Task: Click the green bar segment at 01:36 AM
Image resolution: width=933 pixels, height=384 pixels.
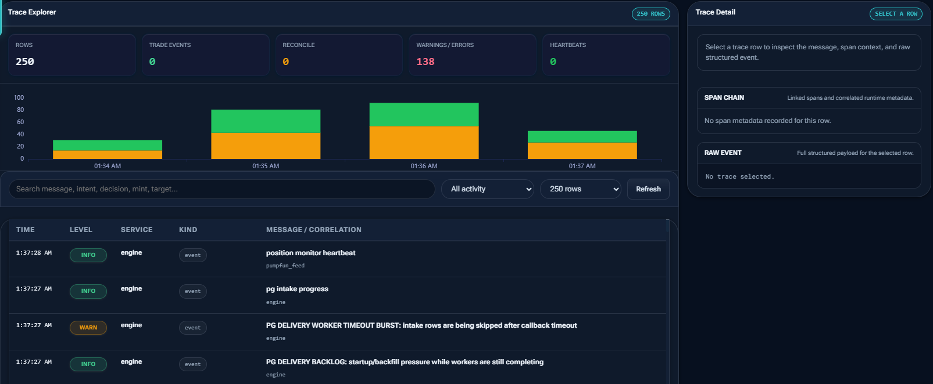Action: (424, 115)
